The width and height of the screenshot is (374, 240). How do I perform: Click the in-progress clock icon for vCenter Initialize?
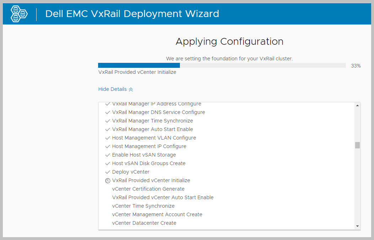108,180
